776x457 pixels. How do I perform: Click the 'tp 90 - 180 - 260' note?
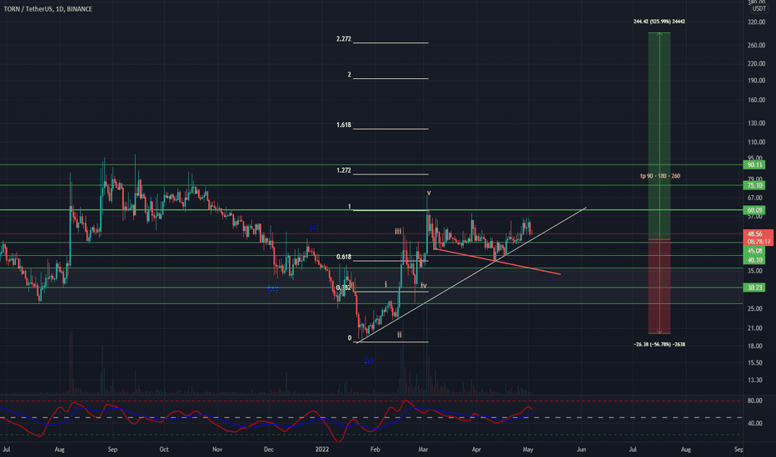tap(659, 176)
